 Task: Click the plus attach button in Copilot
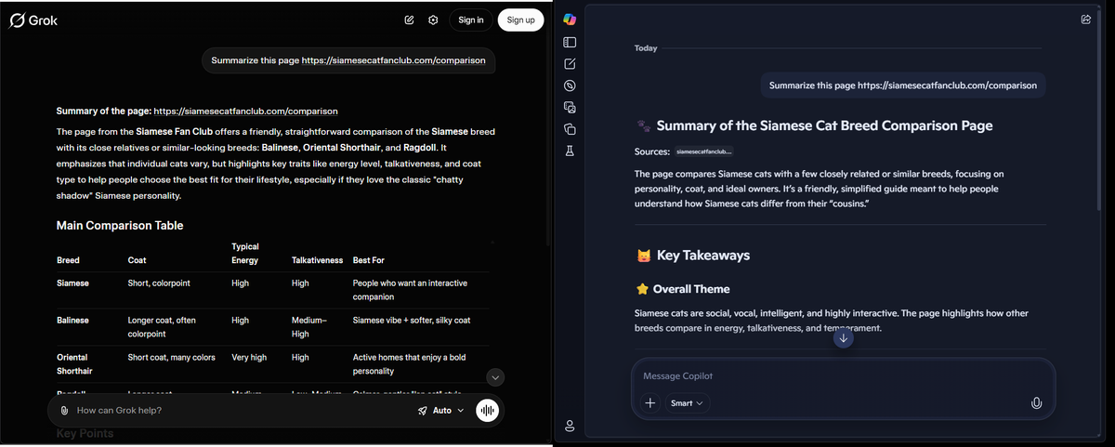pos(650,402)
